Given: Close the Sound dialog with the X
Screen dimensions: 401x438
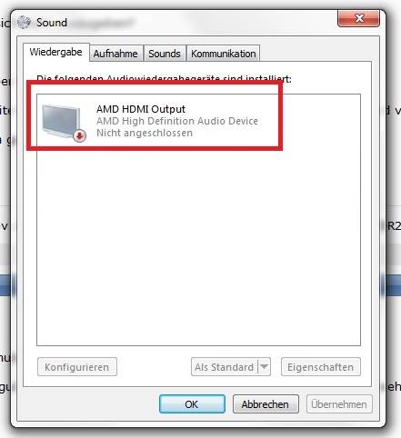Looking at the screenshot, I should (x=358, y=18).
